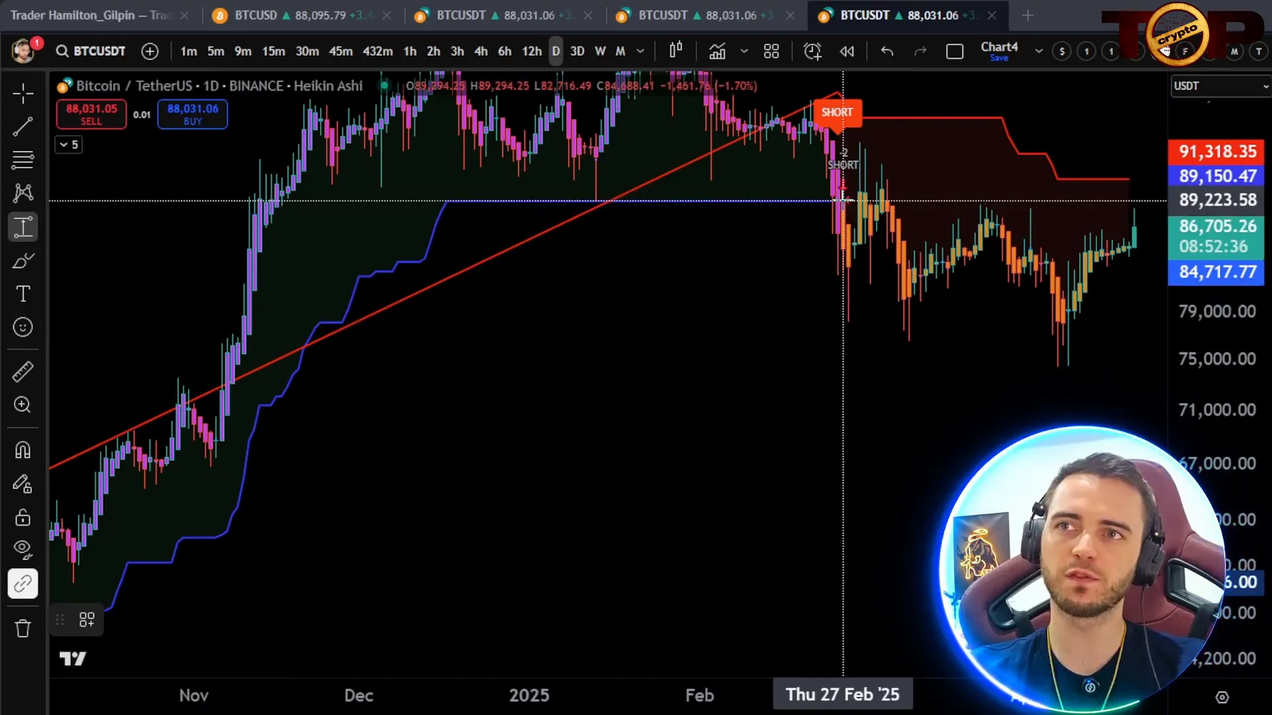The height and width of the screenshot is (715, 1272).
Task: Switch to the 30m timeframe
Action: pos(307,51)
